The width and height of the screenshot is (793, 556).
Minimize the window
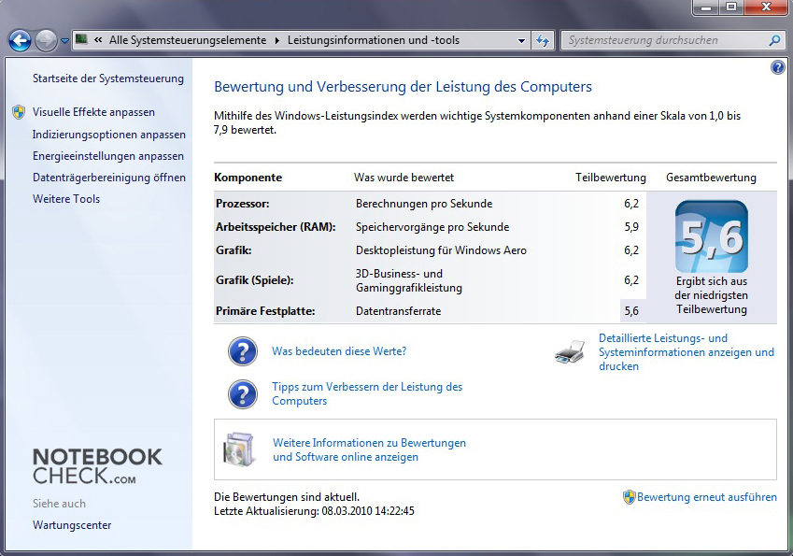[x=707, y=7]
